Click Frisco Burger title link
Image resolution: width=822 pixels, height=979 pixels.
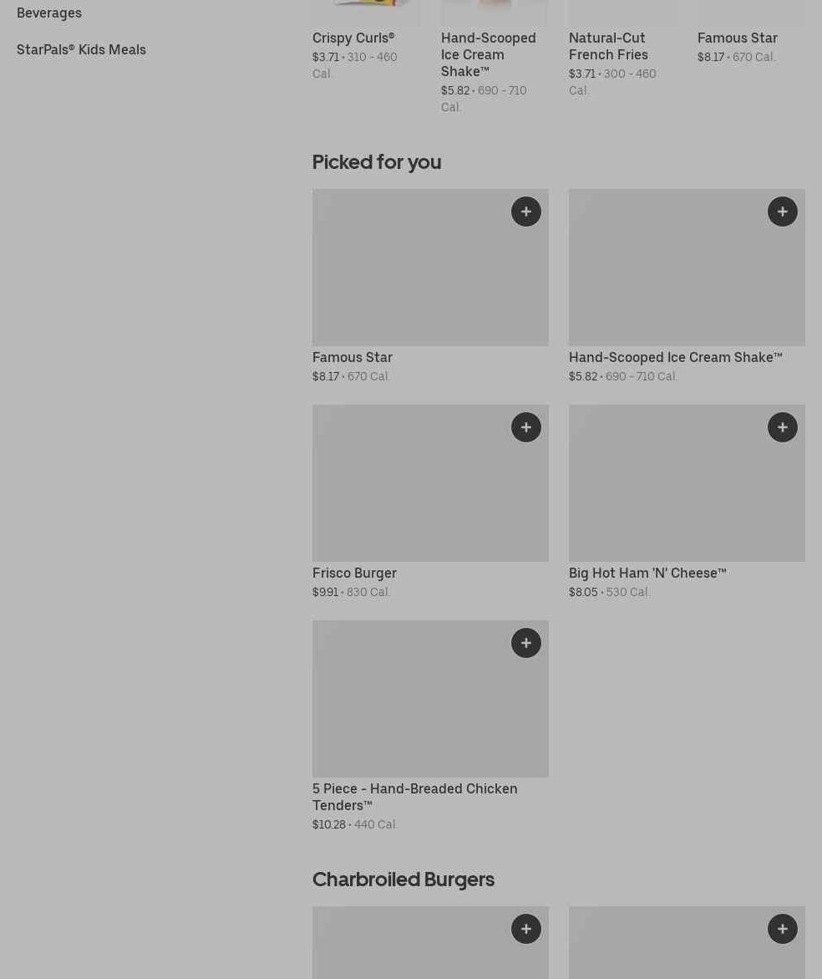coord(354,573)
